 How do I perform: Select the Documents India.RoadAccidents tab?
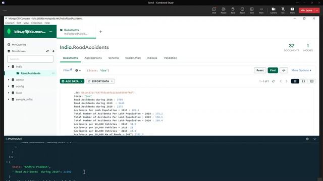tap(76, 32)
